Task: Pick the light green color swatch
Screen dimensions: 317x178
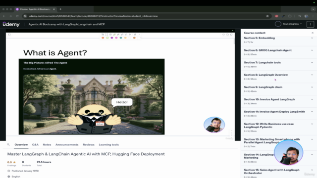Action: point(107,38)
